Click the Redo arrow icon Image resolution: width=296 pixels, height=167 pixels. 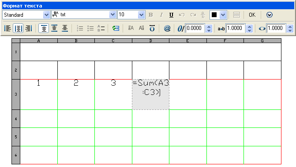193,15
